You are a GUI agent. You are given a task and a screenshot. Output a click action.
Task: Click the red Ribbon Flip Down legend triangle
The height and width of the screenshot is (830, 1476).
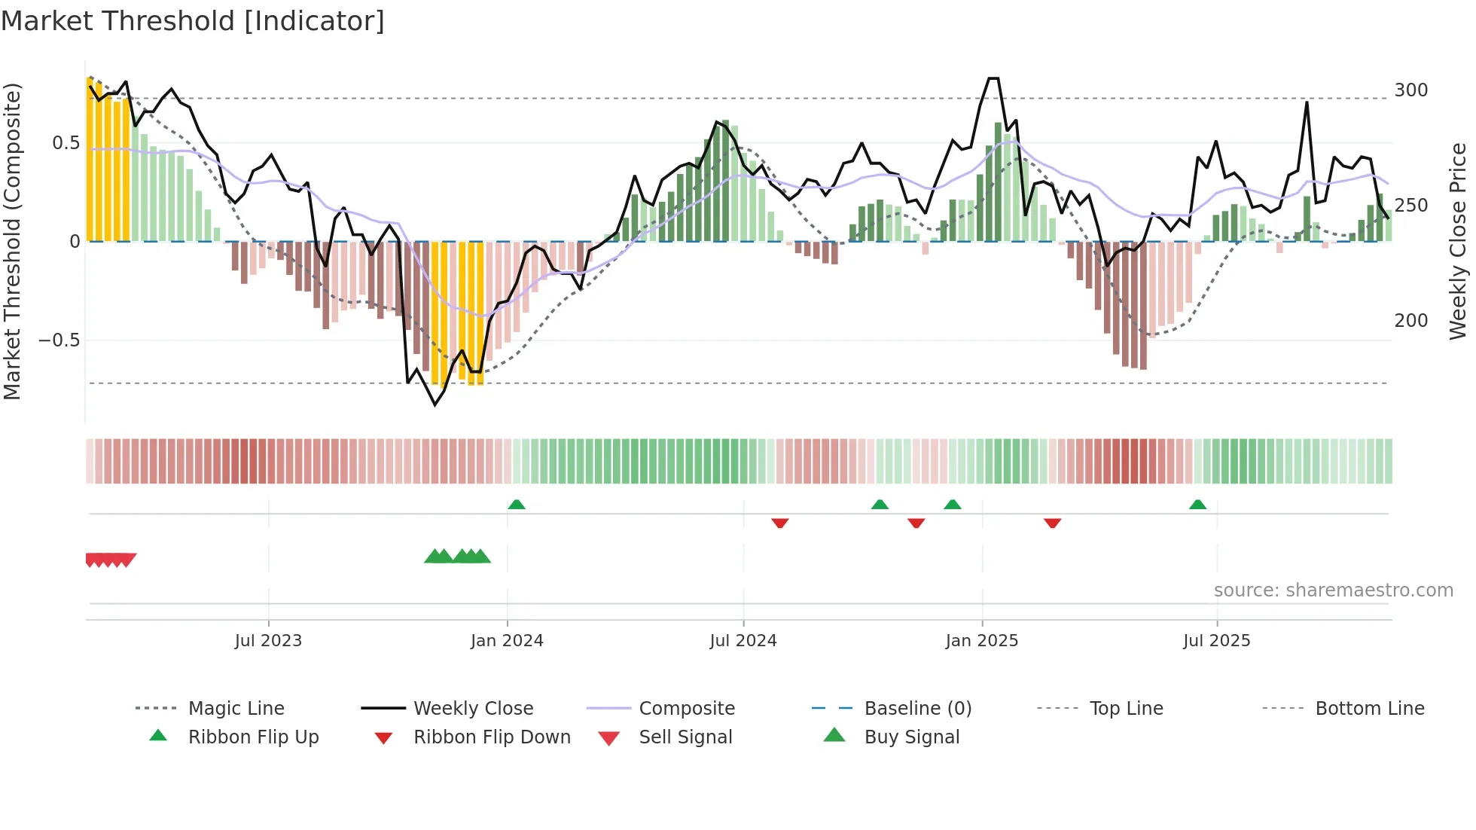pos(383,737)
